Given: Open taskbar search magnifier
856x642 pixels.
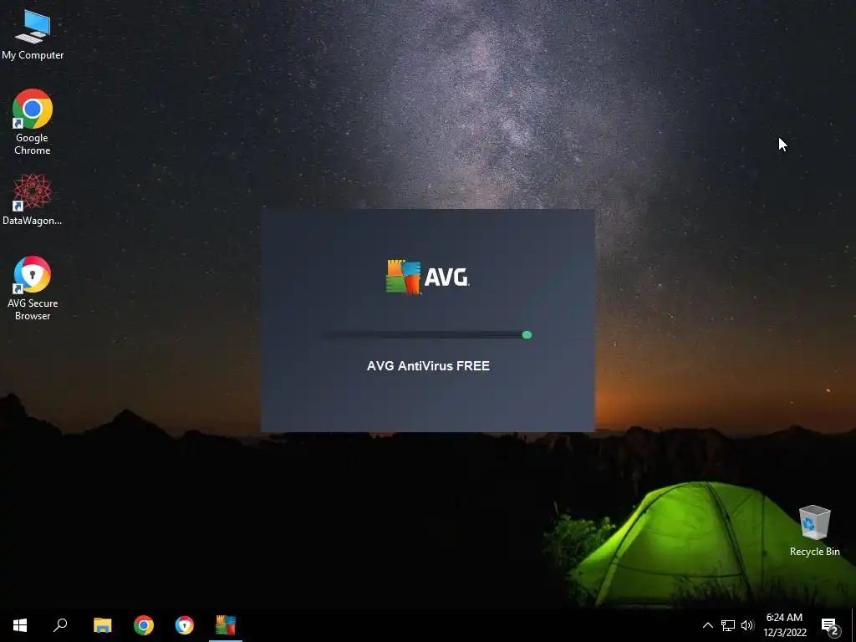Looking at the screenshot, I should click(60, 625).
